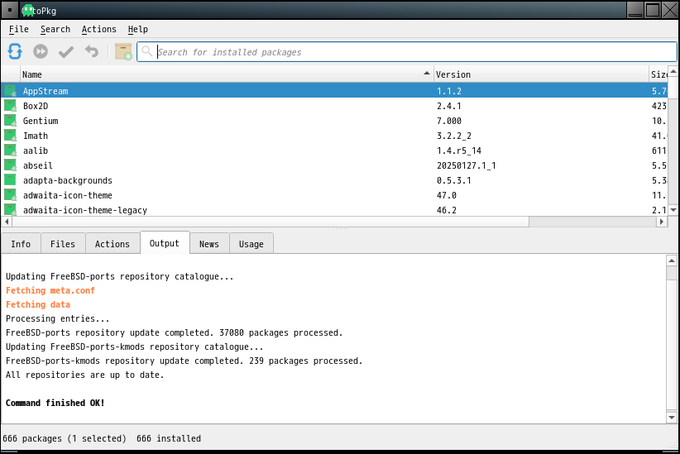
Task: Click the horizontal scrollbar right arrow
Action: coord(661,222)
